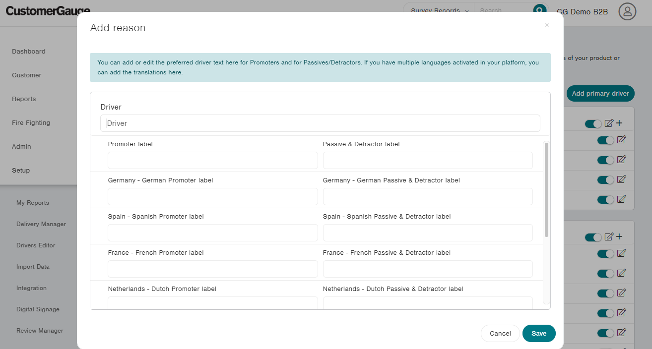The height and width of the screenshot is (349, 652).
Task: Go to My Reports submenu item
Action: pos(33,203)
